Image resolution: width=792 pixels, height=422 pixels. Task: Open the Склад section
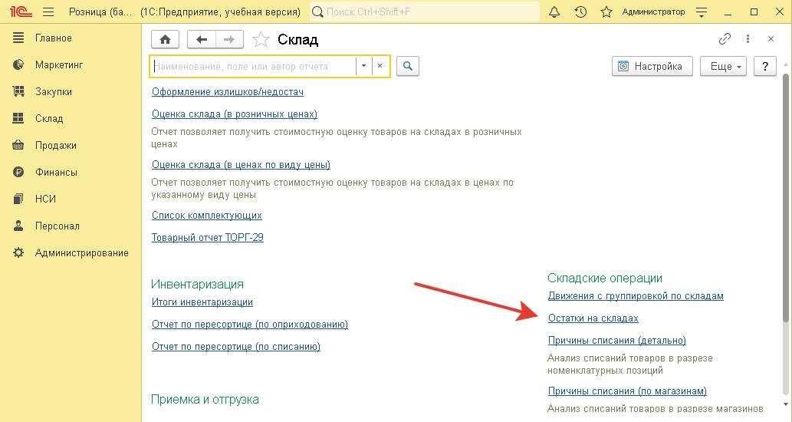tap(49, 118)
